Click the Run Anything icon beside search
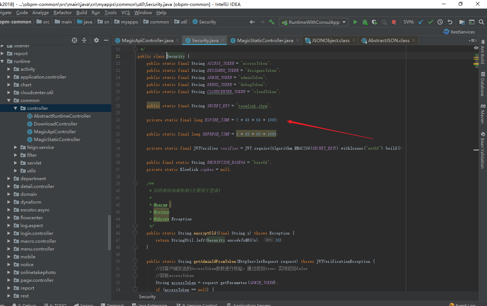This screenshot has height=306, width=487. pyautogui.click(x=472, y=22)
